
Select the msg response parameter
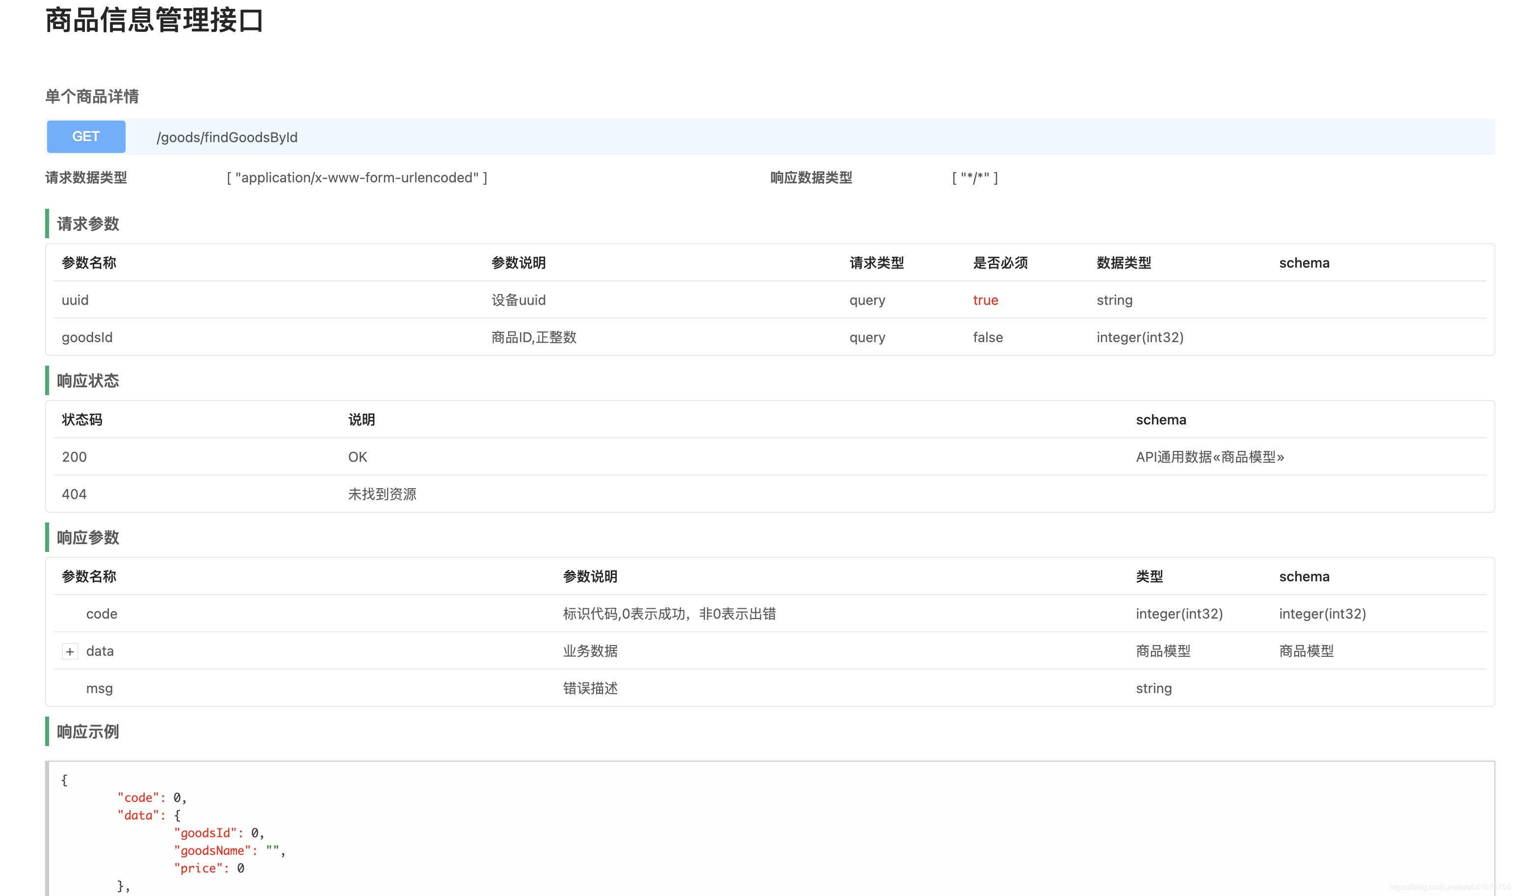click(x=99, y=688)
